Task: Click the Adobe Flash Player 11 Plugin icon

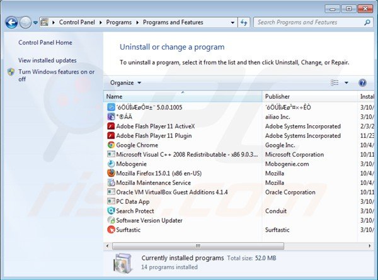Action: point(111,135)
